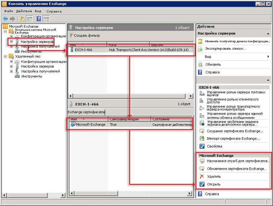Open the Action menu (Действие)
The height and width of the screenshot is (206, 273).
[x=24, y=11]
